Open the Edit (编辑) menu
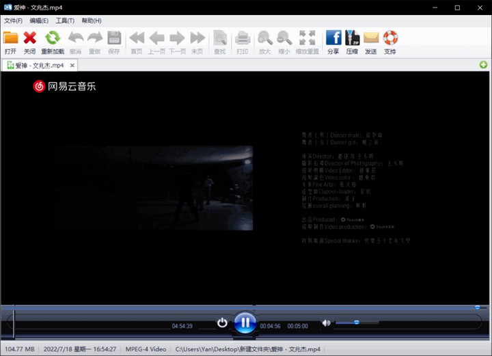The height and width of the screenshot is (356, 492). 39,20
